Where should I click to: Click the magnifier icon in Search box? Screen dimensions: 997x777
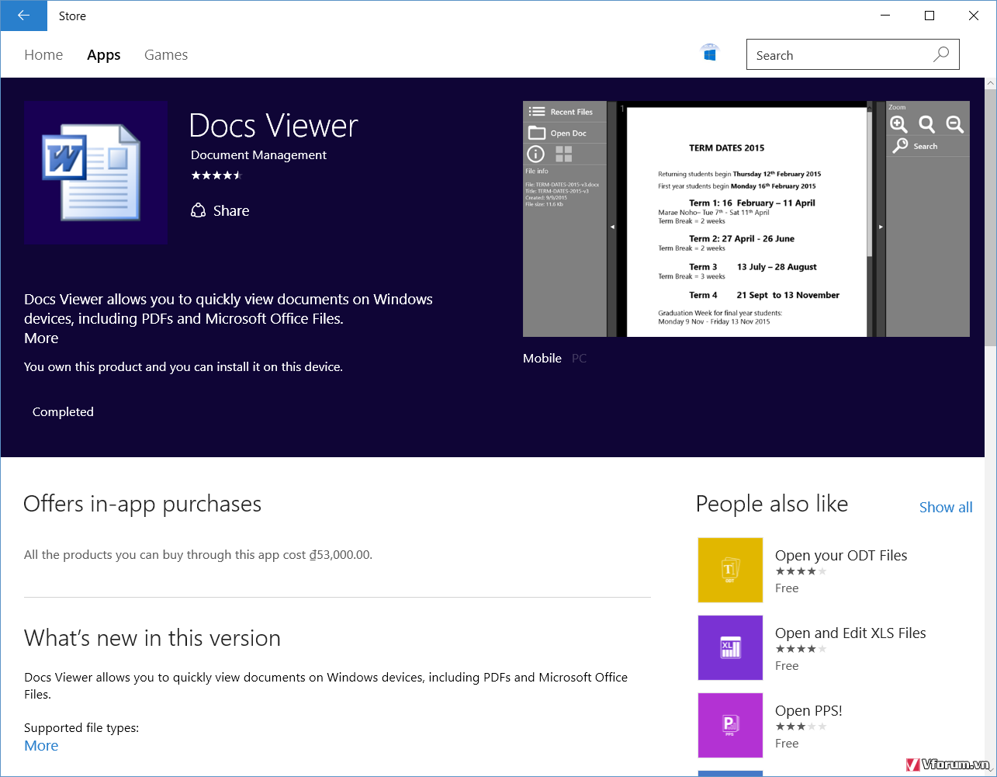(941, 54)
